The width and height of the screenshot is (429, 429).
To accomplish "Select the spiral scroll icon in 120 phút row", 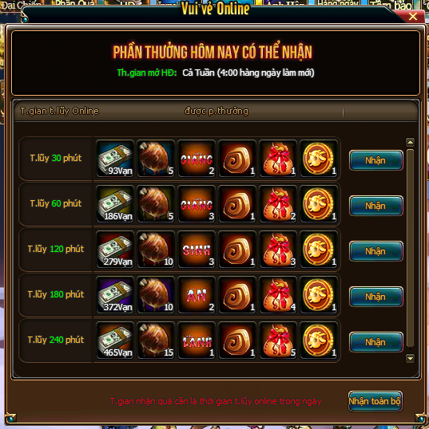I will (x=237, y=250).
